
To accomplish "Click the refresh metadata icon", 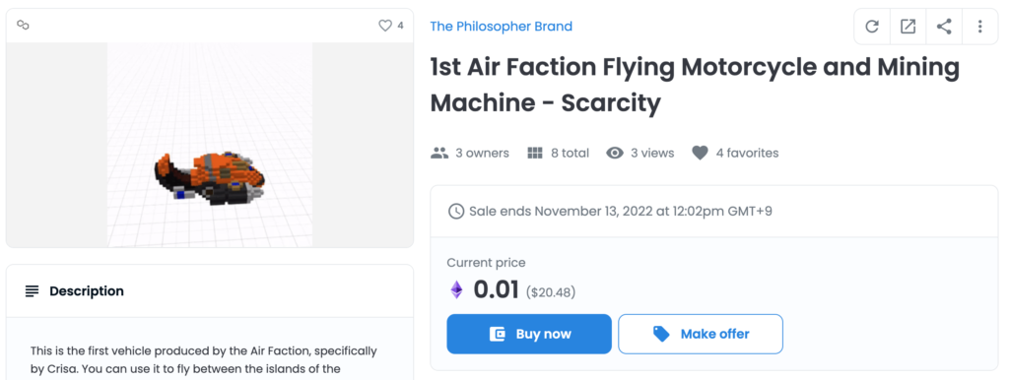I will tap(872, 27).
